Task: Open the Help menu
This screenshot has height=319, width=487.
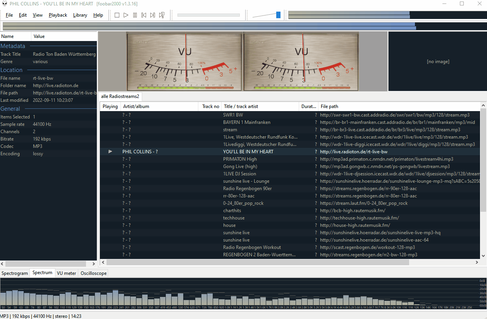Action: point(98,15)
